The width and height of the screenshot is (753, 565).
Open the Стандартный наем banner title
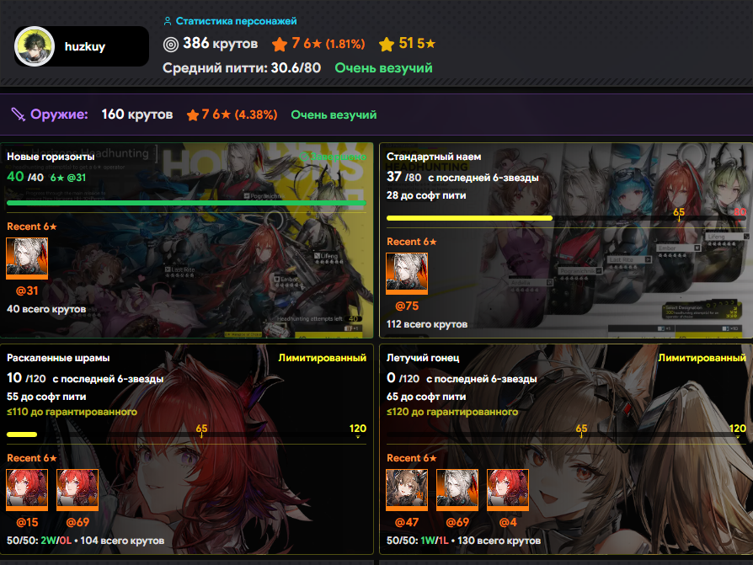(434, 157)
